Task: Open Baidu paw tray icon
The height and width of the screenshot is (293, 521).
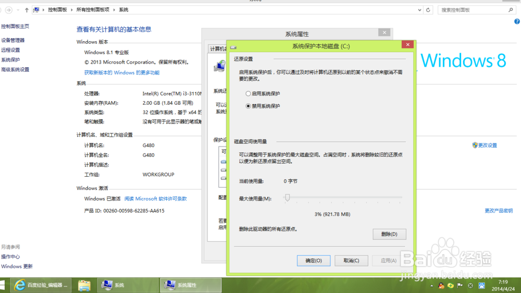Action: point(481,285)
